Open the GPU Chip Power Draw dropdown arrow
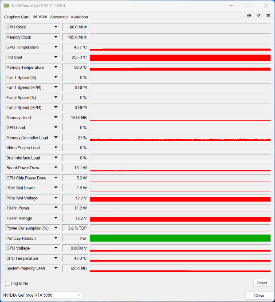 point(56,178)
